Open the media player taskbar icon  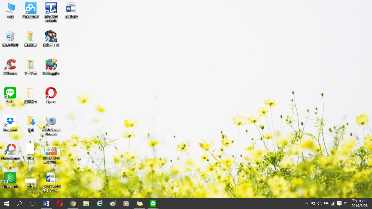tap(126, 204)
